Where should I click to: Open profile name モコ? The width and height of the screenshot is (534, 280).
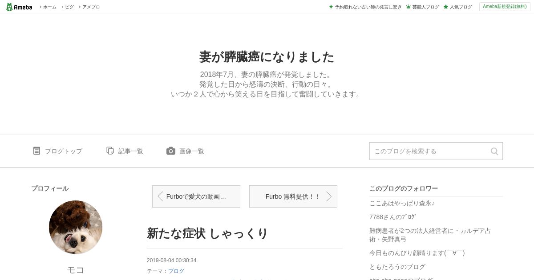pyautogui.click(x=76, y=270)
